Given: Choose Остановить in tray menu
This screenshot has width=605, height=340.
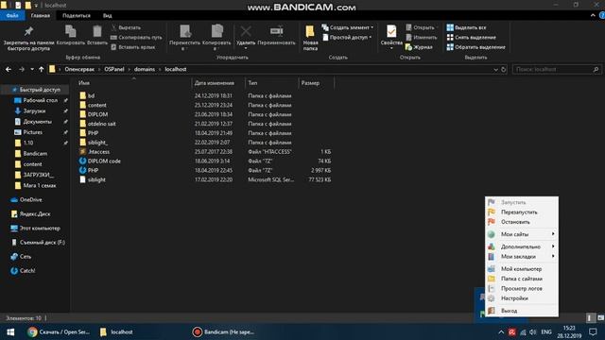Looking at the screenshot, I should click(x=522, y=222).
